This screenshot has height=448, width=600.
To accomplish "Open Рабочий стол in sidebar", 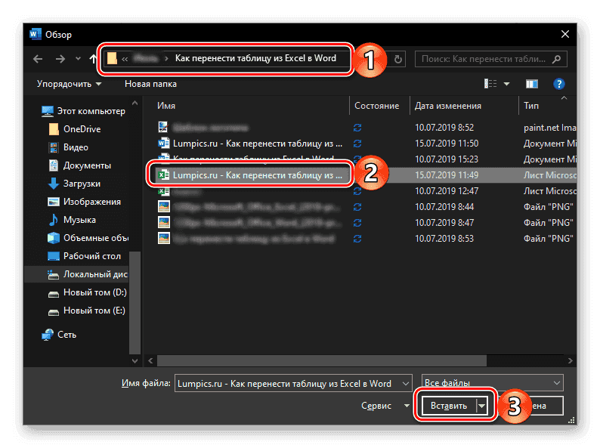I will click(84, 256).
